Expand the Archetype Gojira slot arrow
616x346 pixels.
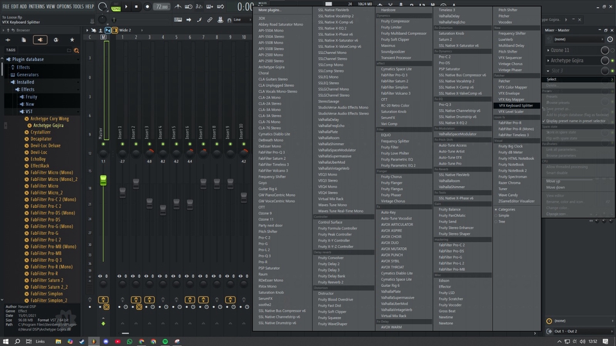point(548,60)
